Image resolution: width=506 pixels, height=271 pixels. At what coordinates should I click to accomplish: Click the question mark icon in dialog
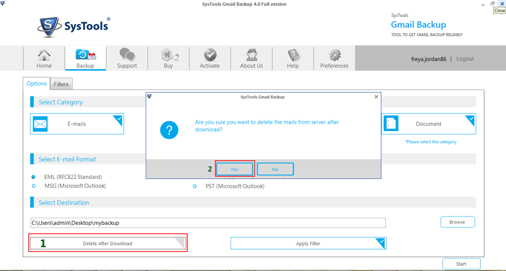coord(169,130)
